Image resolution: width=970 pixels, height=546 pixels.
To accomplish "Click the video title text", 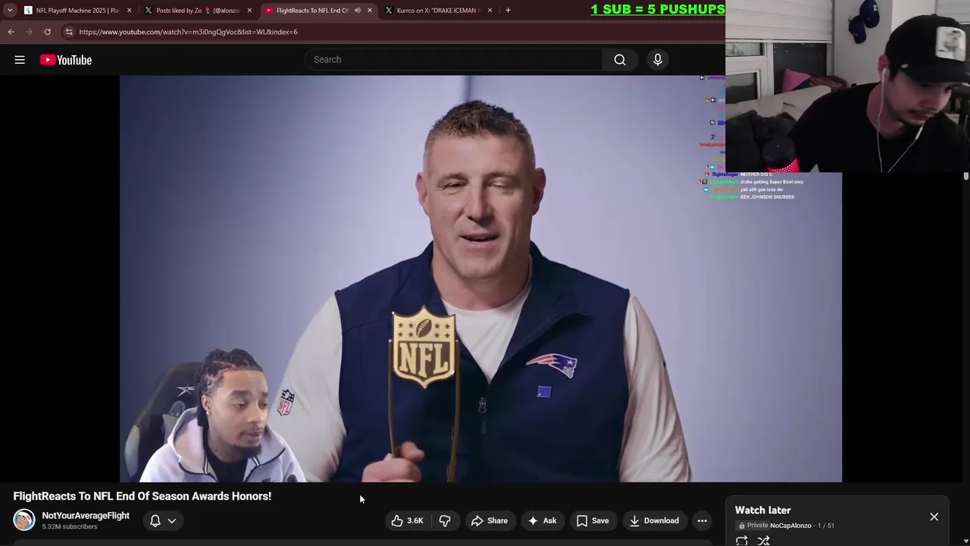I will pyautogui.click(x=142, y=496).
